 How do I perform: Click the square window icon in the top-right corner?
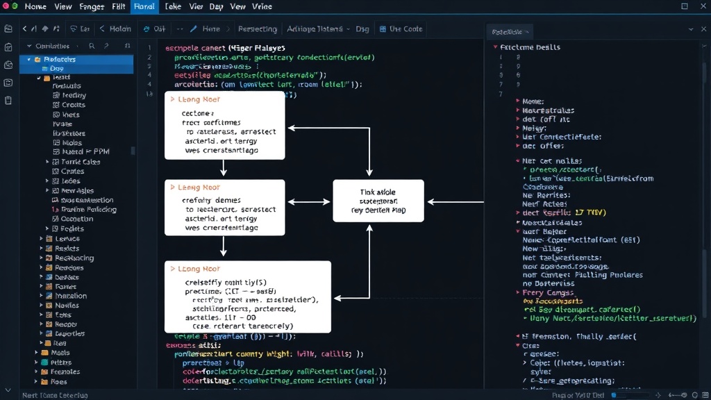point(685,6)
